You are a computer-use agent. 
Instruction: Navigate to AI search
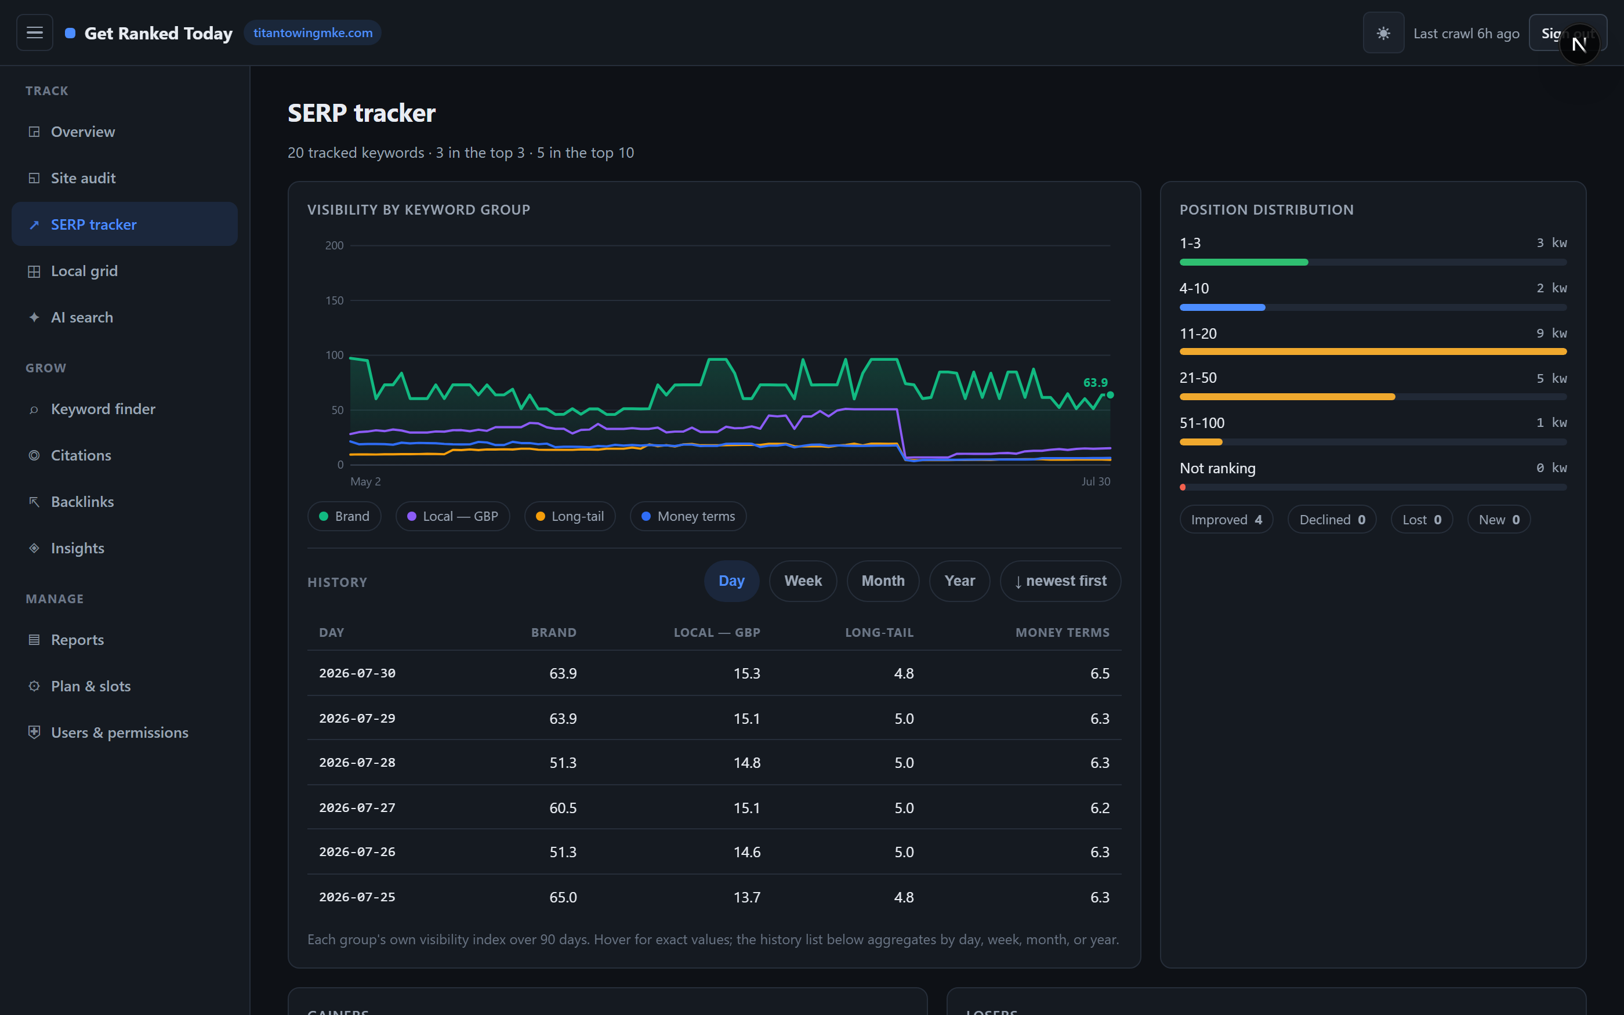pyautogui.click(x=125, y=317)
